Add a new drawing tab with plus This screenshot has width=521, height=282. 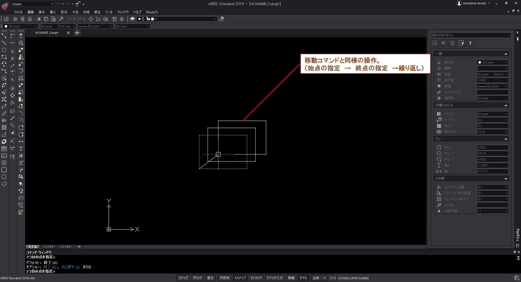(77, 33)
